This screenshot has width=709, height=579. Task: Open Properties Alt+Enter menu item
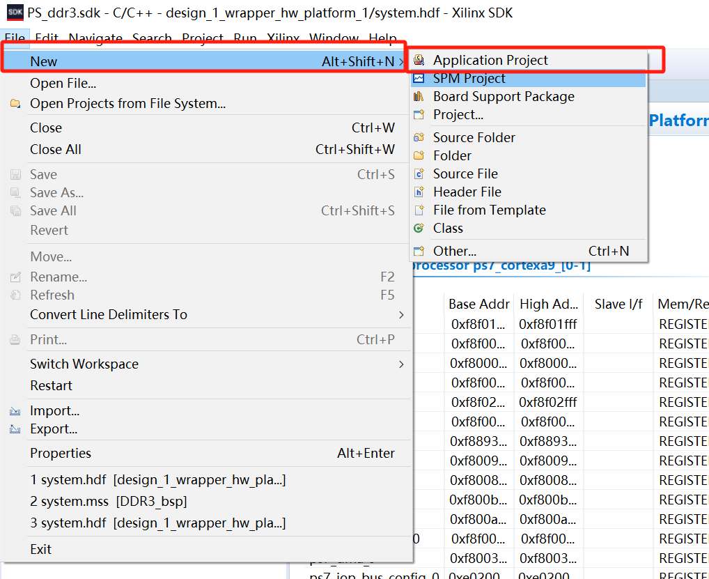(207, 453)
